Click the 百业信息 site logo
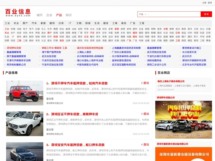 (x=18, y=13)
